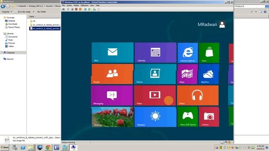Select Documents library in Explorer sidebar
269x151 pixels.
coord(11,37)
